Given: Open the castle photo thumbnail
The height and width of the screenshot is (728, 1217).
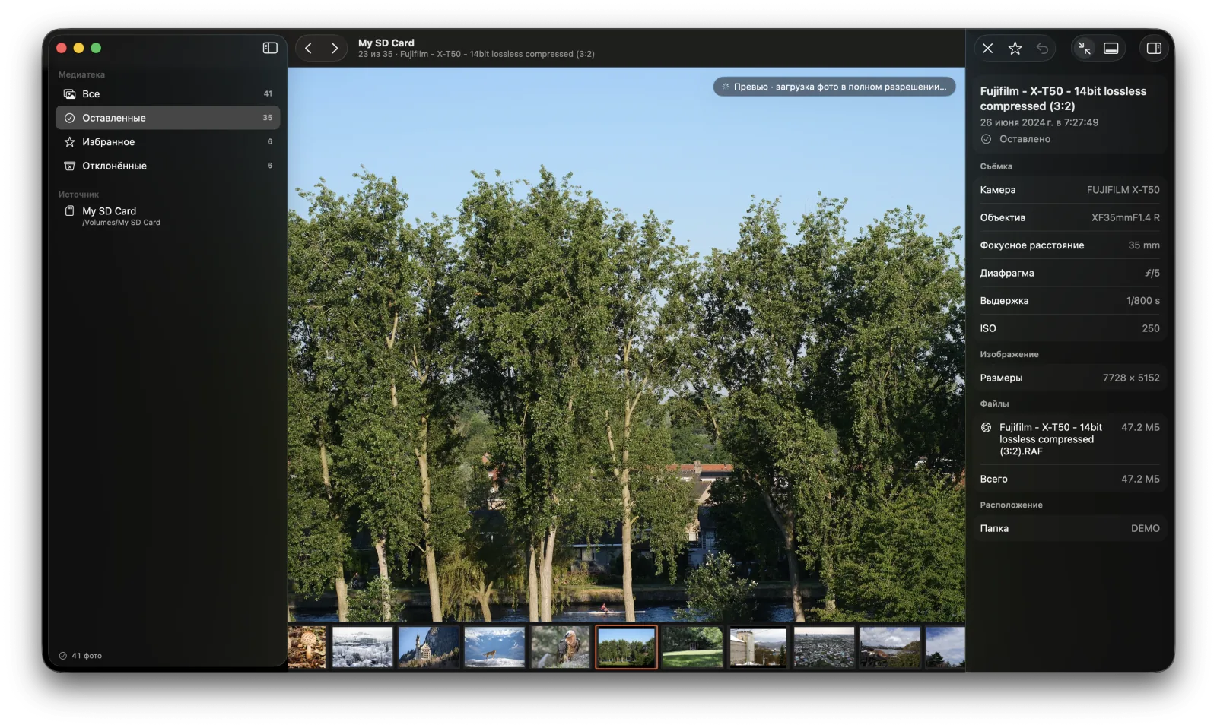Looking at the screenshot, I should point(429,647).
